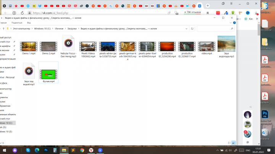Viewport: 275px width, 154px height.
Task: Select Pexels Videos 1093662.mp4 file
Action: pos(88,49)
